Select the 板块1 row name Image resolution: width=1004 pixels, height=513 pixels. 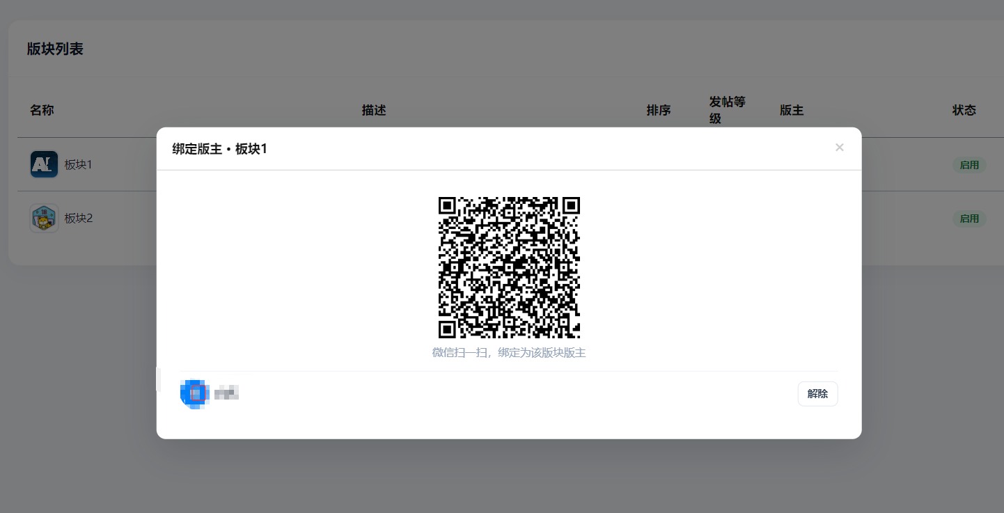point(79,165)
